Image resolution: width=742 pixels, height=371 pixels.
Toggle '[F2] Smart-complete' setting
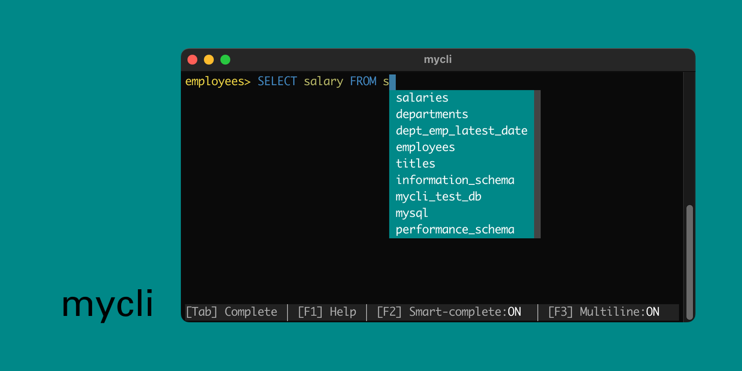(449, 312)
